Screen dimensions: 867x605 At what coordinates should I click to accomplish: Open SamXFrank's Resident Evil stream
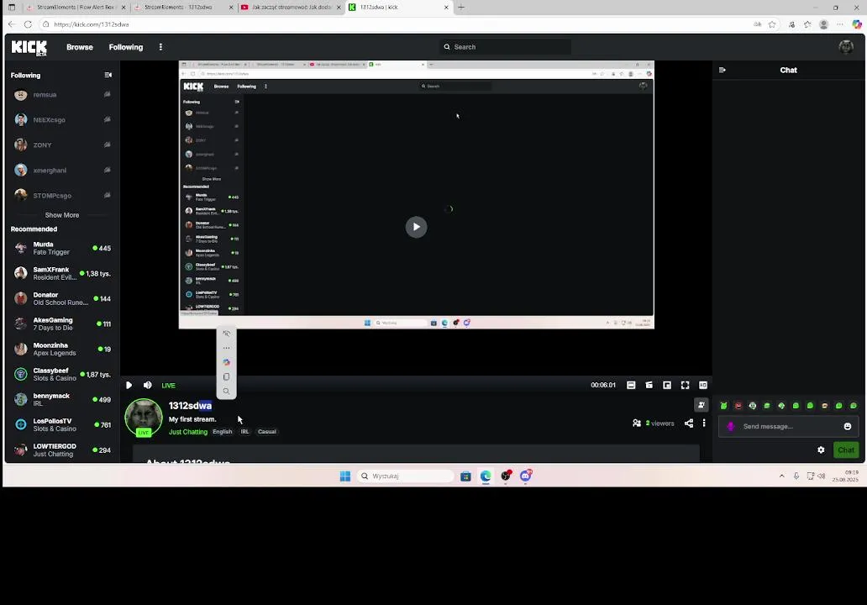[60, 273]
